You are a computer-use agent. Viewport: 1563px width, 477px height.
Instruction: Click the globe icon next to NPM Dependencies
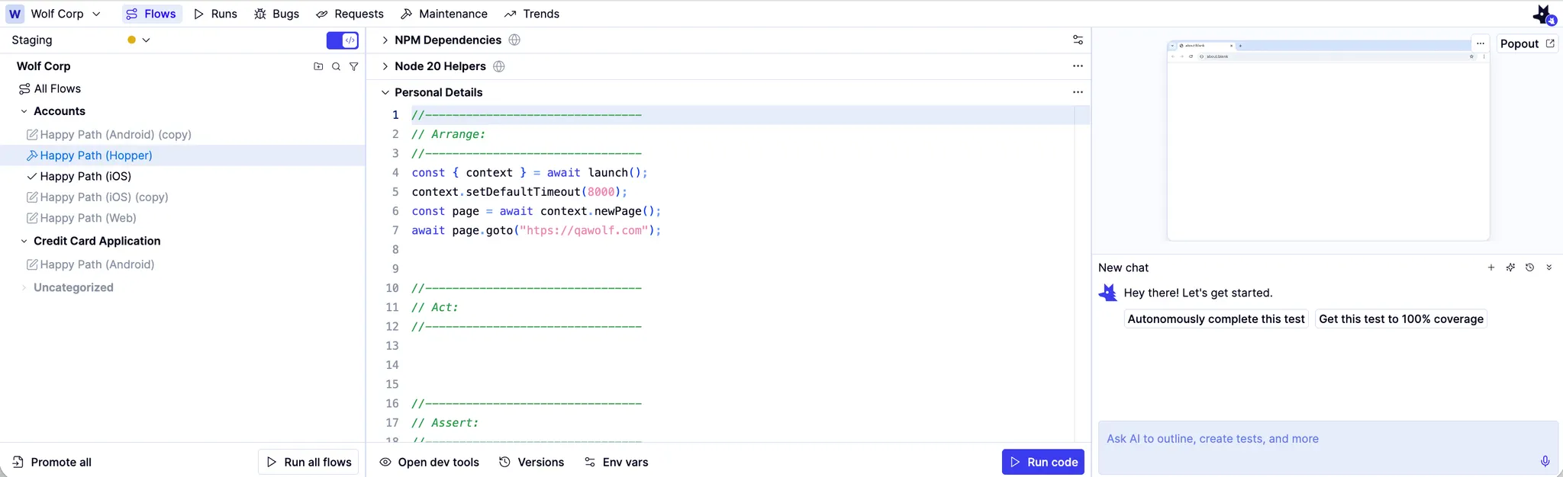coord(514,40)
